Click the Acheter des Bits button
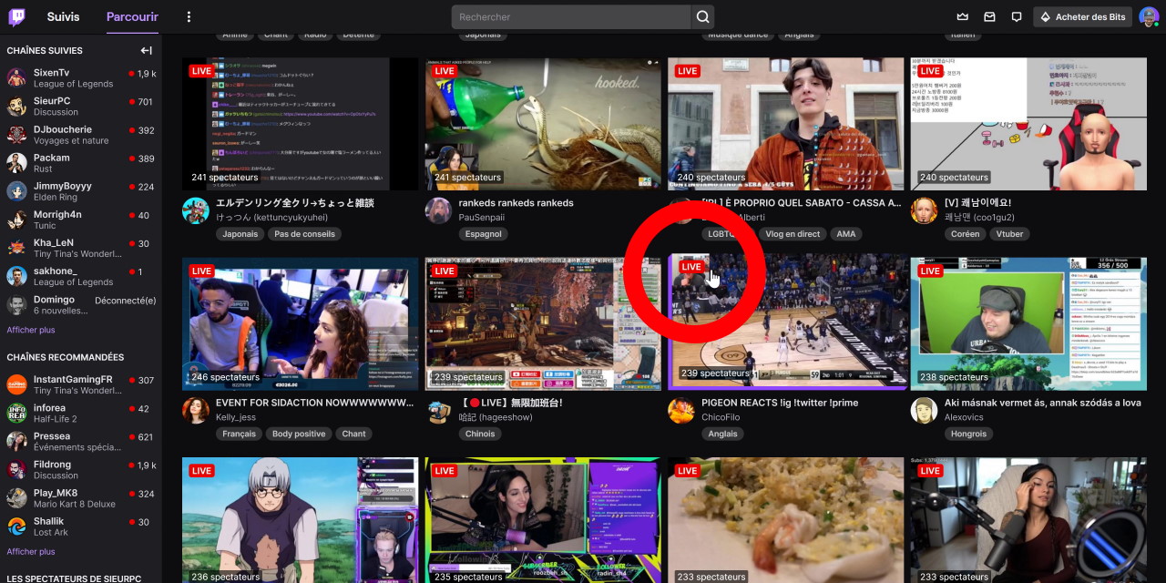The image size is (1166, 583). point(1082,16)
